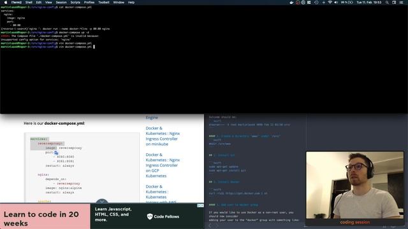Click terminal line docker-compose up -d
This screenshot has width=408, height=229.
click(x=45, y=32)
